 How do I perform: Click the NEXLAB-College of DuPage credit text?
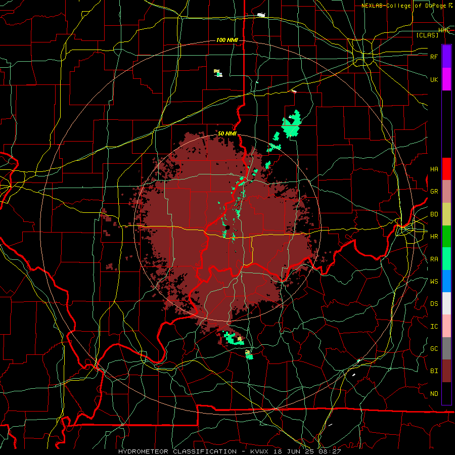[x=407, y=6]
